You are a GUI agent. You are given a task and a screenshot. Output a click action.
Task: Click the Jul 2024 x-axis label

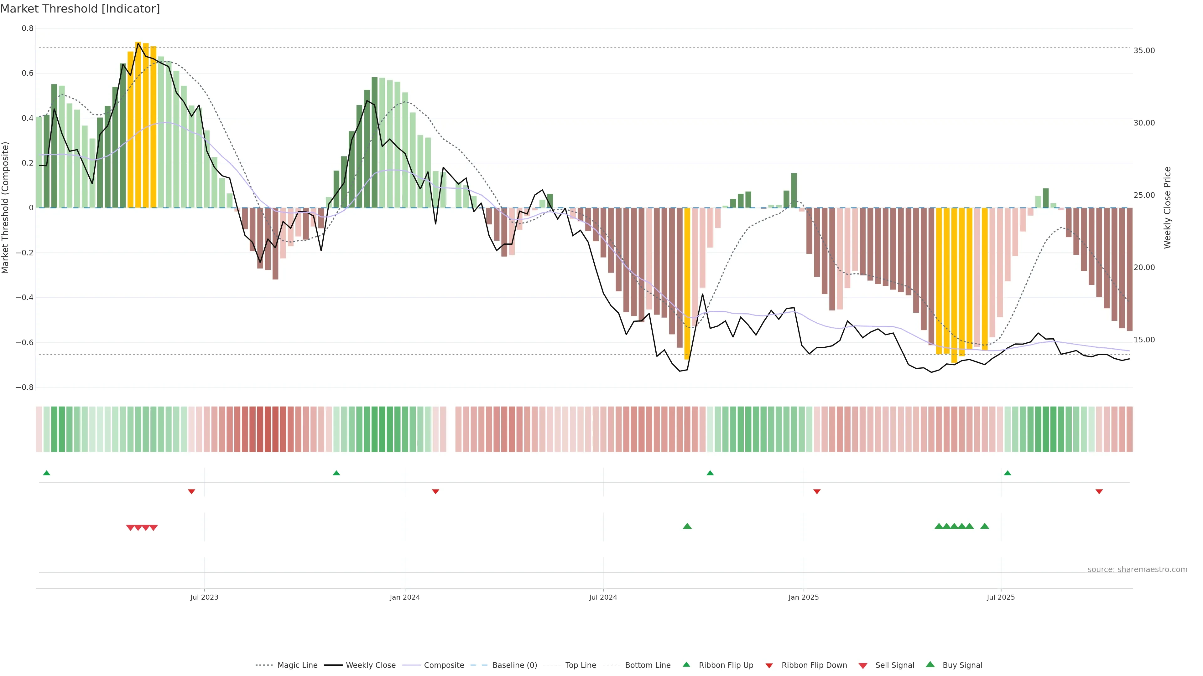(x=603, y=597)
